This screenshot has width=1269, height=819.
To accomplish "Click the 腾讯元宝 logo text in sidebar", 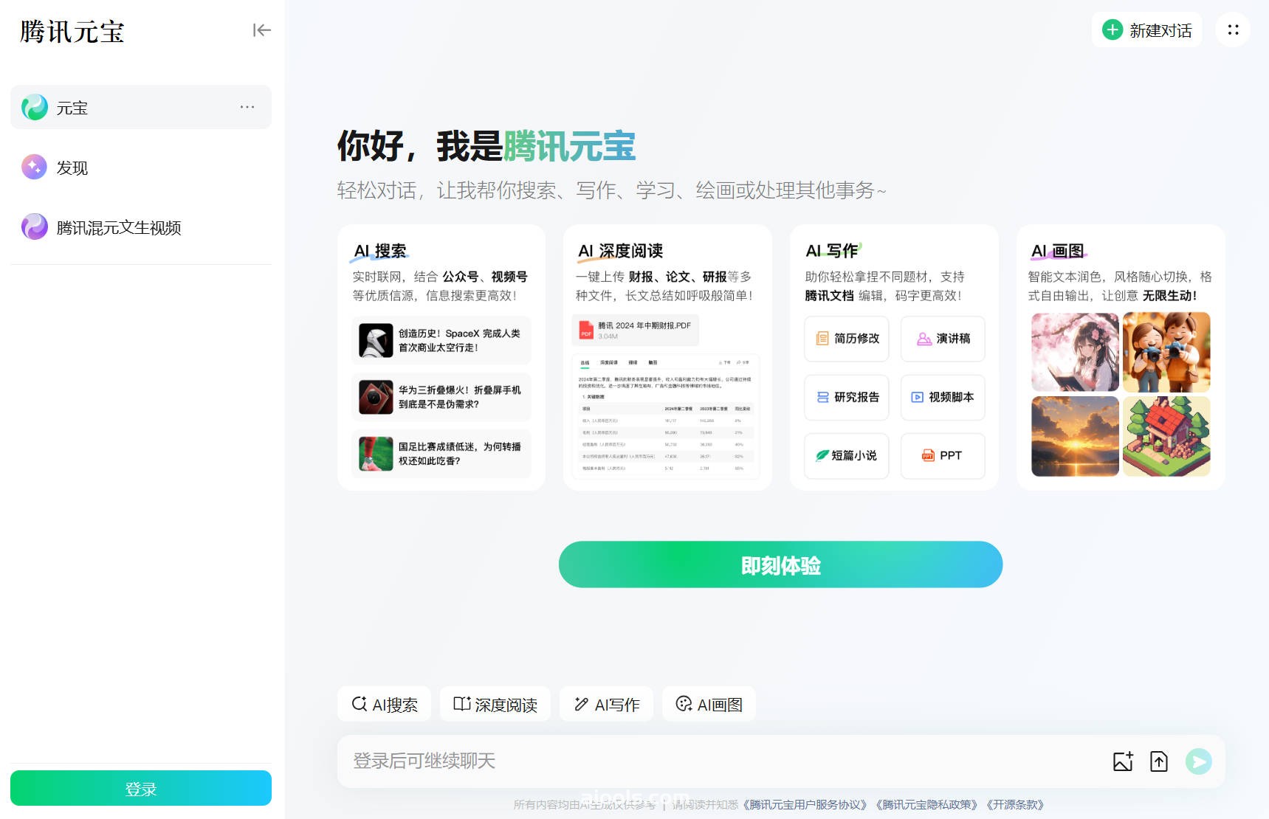I will [72, 32].
